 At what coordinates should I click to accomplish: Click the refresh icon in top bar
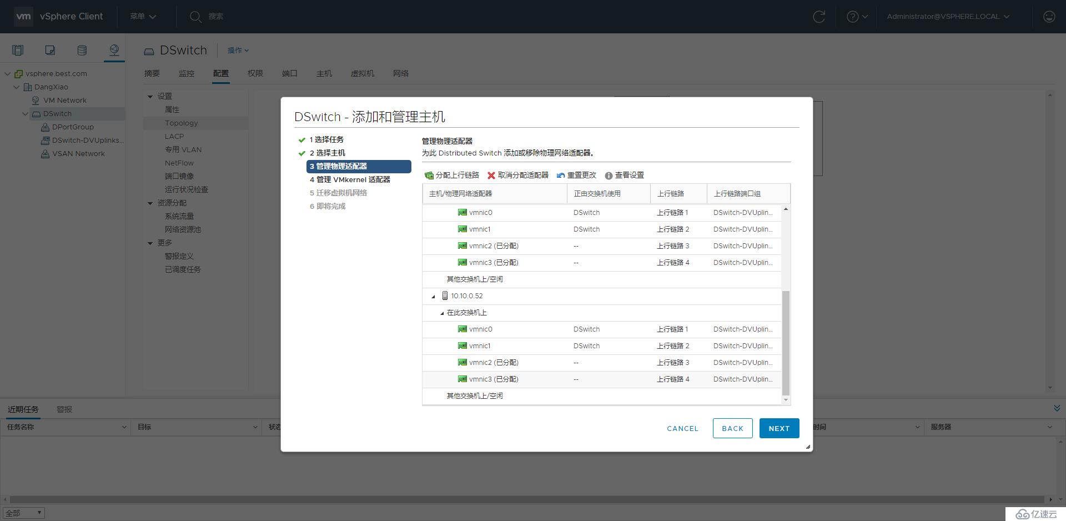pyautogui.click(x=819, y=17)
